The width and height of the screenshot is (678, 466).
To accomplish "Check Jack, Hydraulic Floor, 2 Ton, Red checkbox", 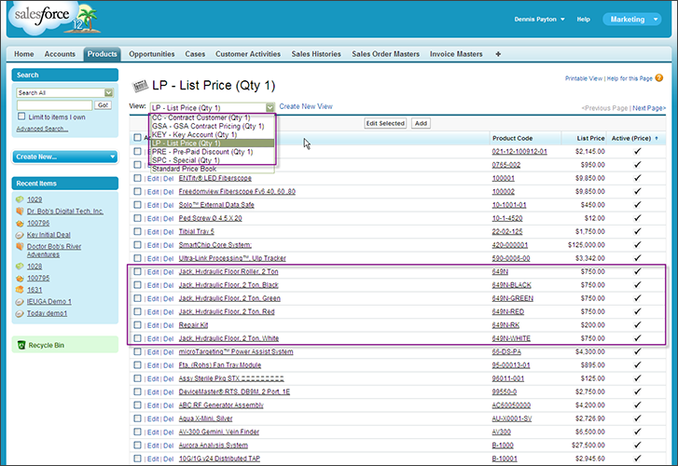I will 137,311.
